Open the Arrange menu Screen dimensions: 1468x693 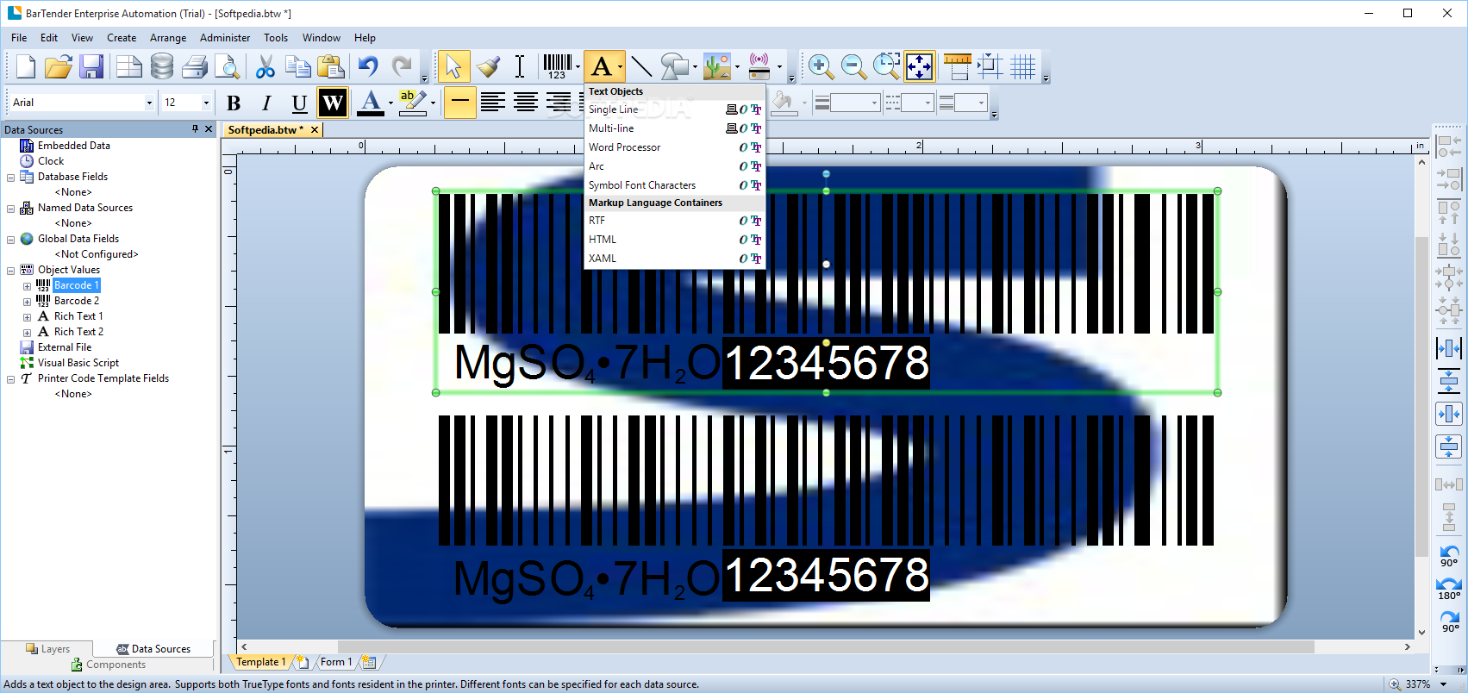(168, 38)
